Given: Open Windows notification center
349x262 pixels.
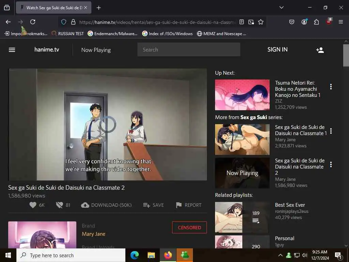Looking at the screenshot, I should [x=338, y=256].
